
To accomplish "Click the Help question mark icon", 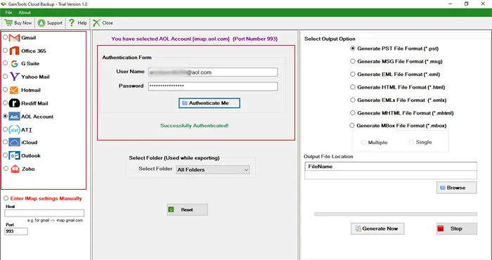I will [x=72, y=22].
